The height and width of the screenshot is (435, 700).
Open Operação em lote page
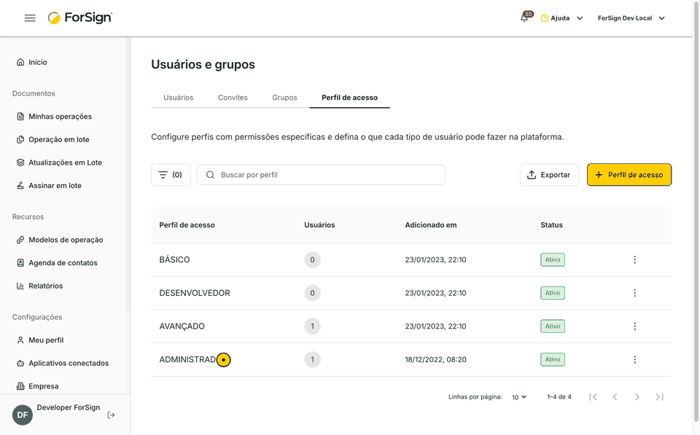tap(52, 140)
